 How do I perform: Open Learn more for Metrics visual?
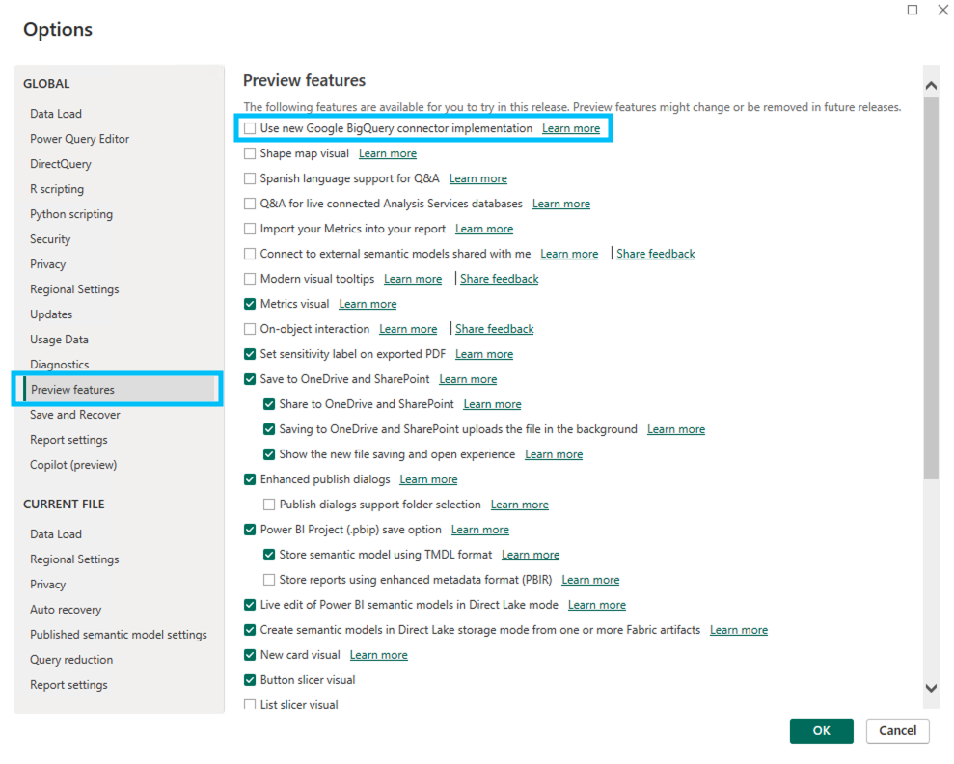368,304
